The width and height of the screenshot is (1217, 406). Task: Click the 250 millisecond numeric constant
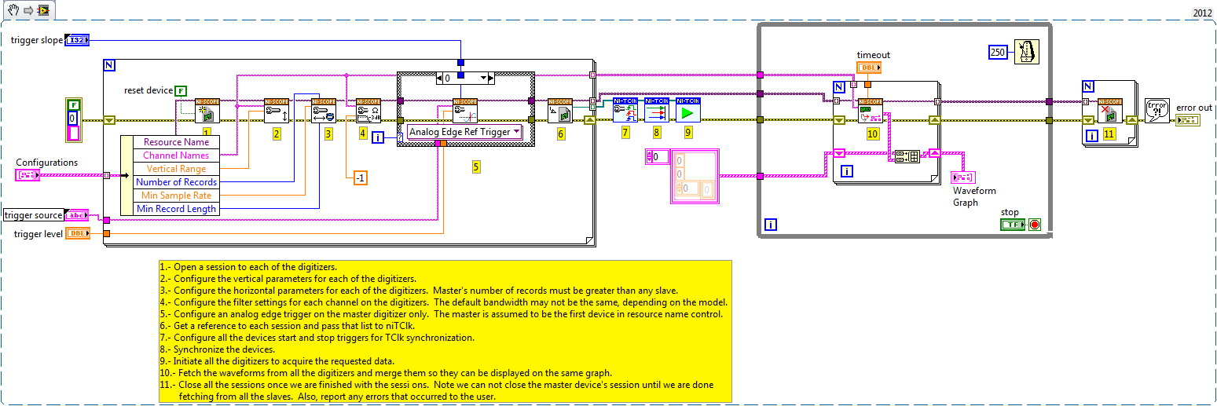click(x=999, y=52)
